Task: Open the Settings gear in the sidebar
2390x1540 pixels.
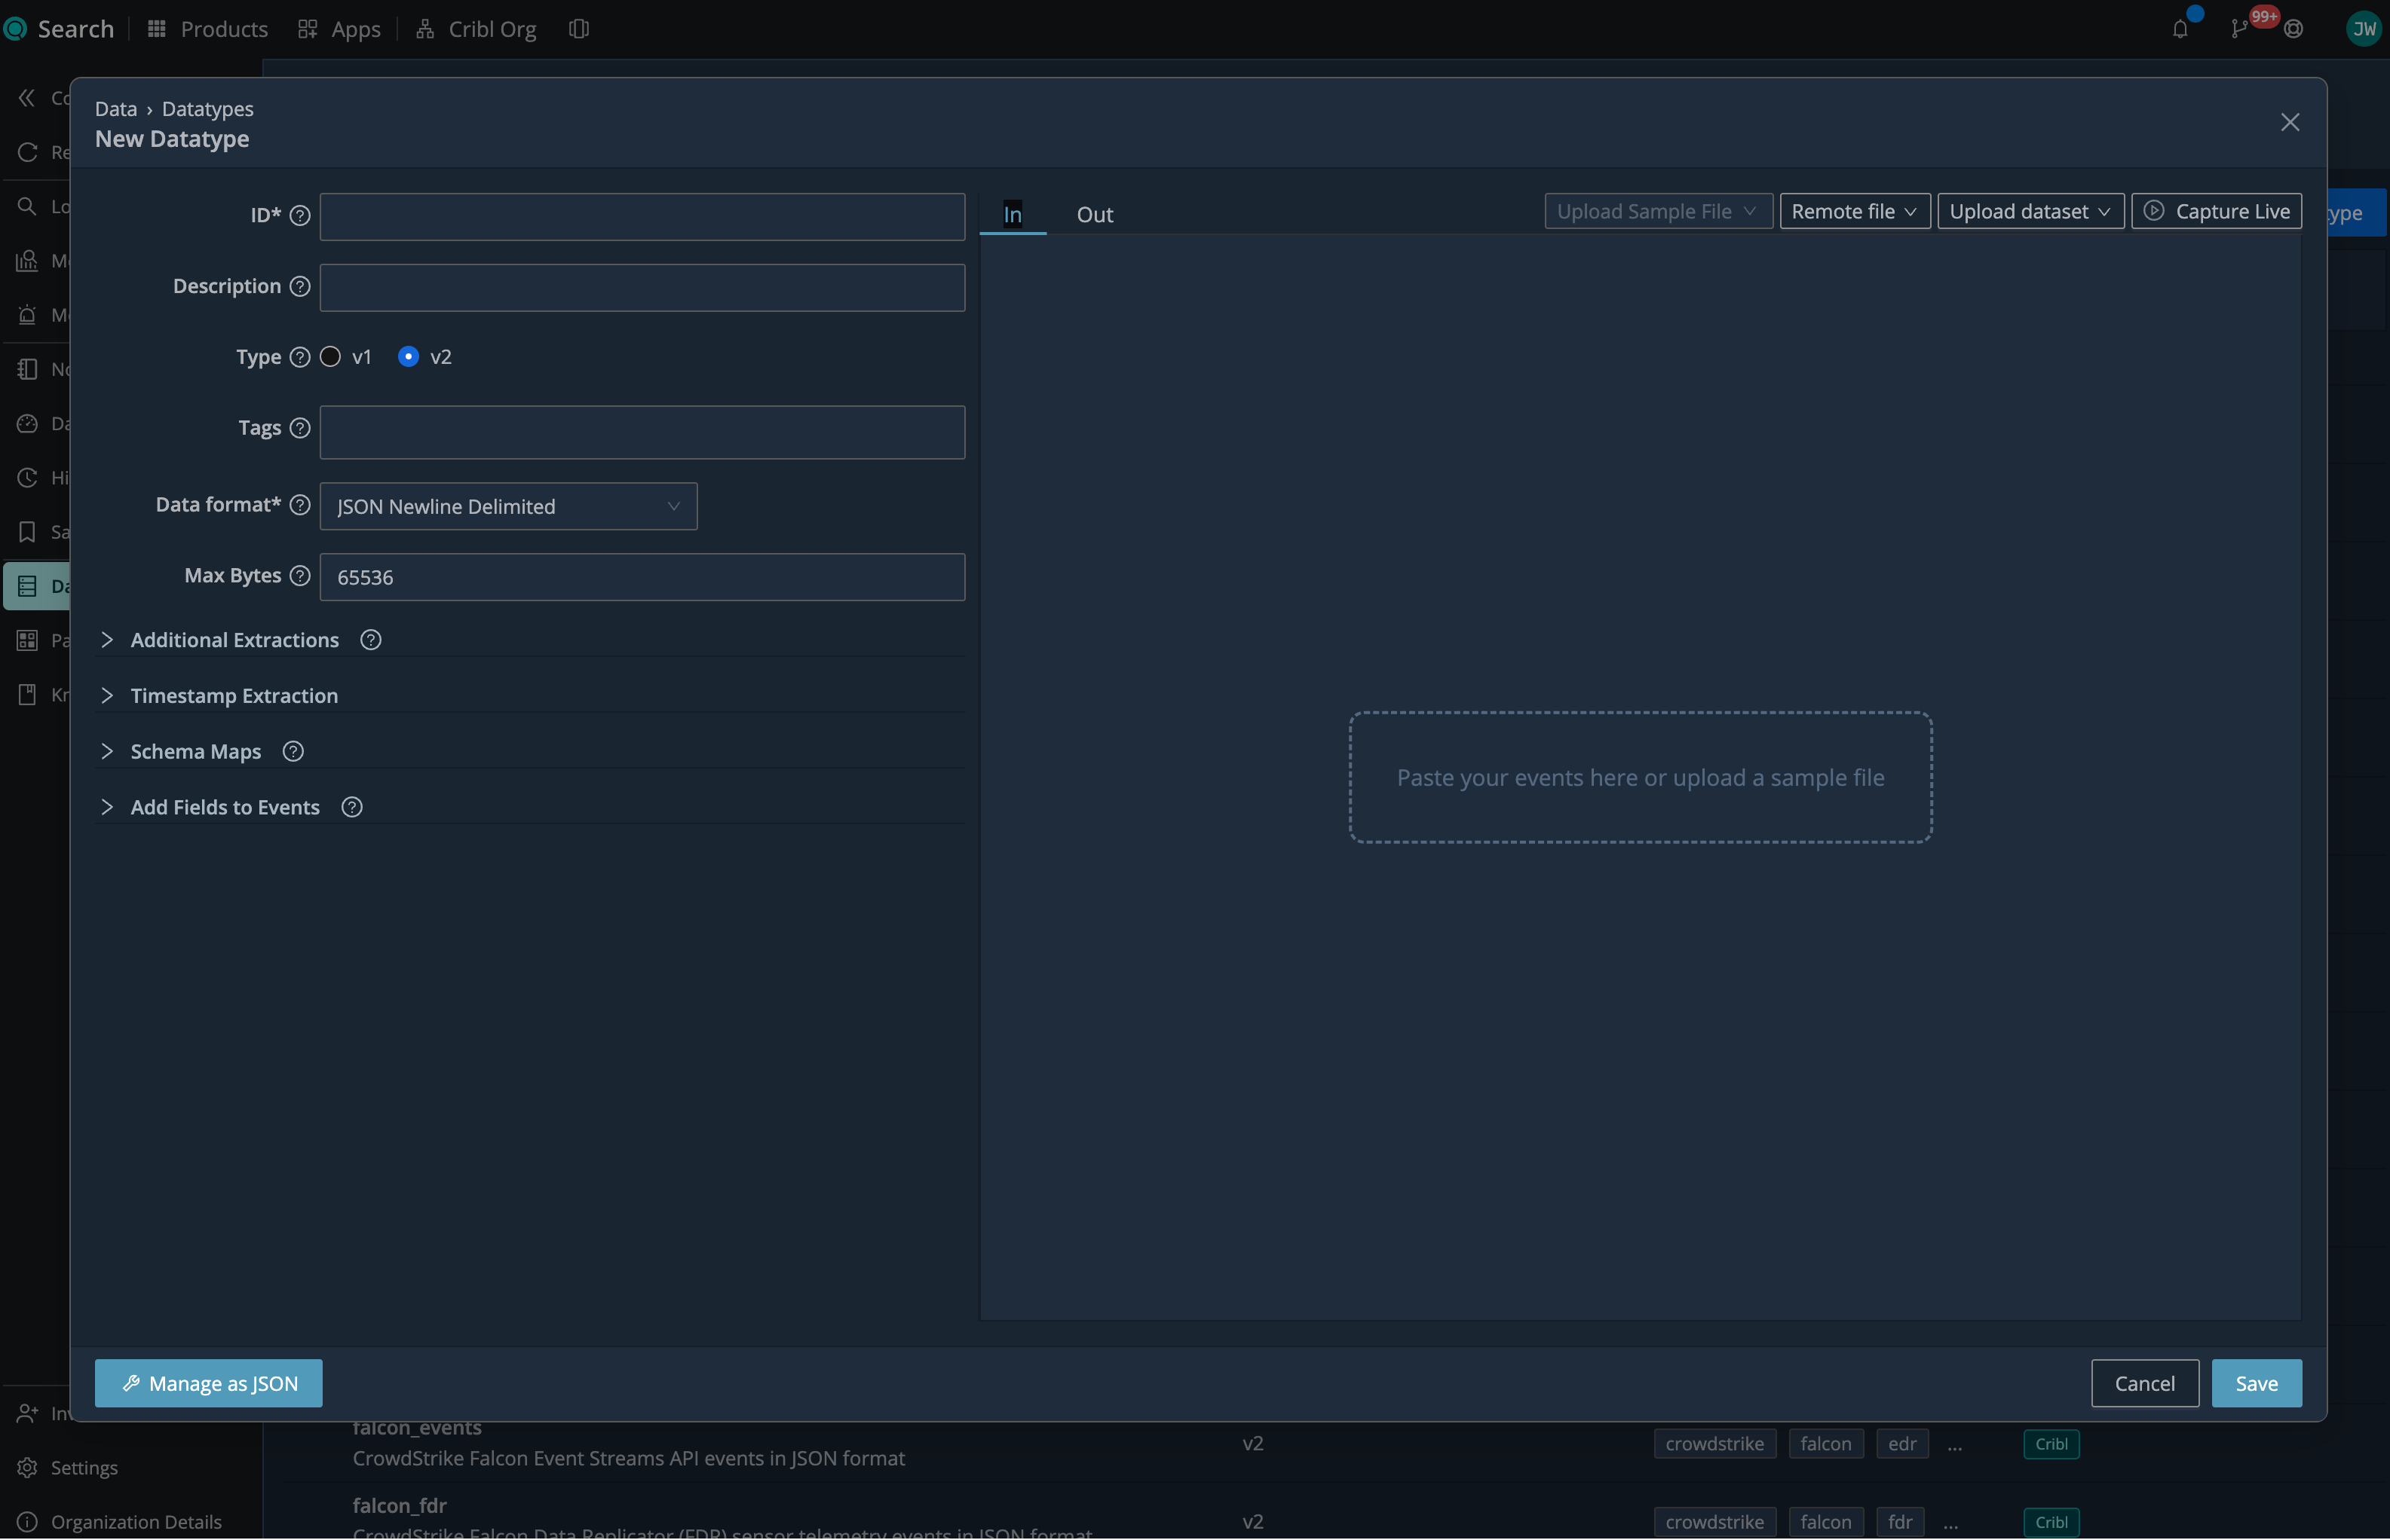Action: tap(27, 1469)
